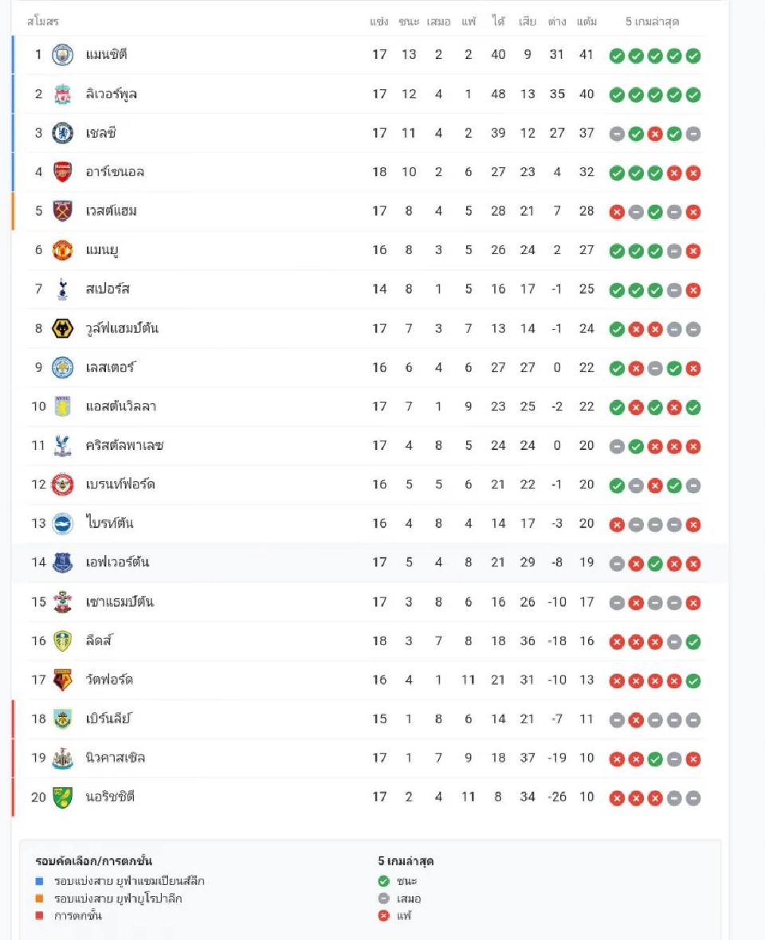Click the Wolverhampton wolf crest icon

[62, 328]
